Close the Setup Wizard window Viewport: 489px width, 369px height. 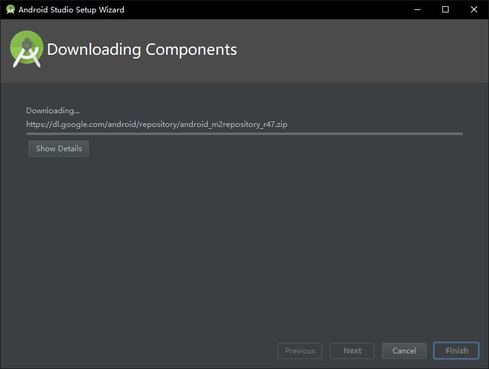[473, 10]
